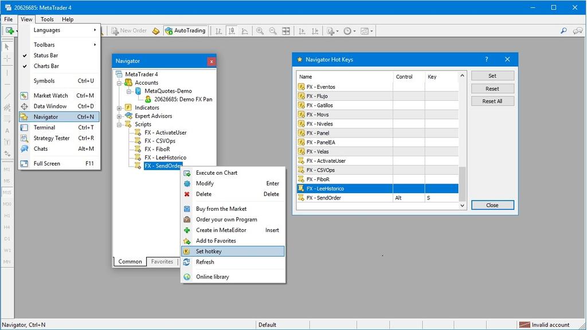Toggle the D1 timeframe button

coord(7,239)
